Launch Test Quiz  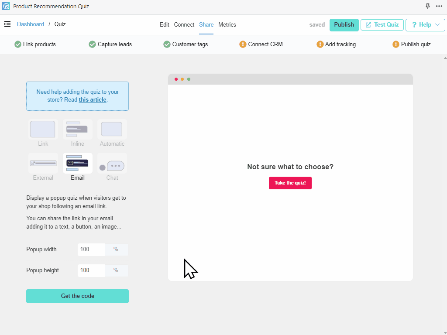(x=382, y=25)
